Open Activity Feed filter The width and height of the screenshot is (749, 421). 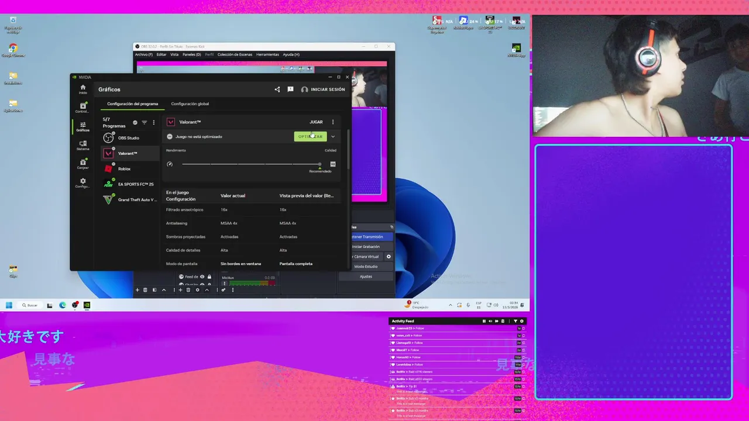click(x=516, y=321)
